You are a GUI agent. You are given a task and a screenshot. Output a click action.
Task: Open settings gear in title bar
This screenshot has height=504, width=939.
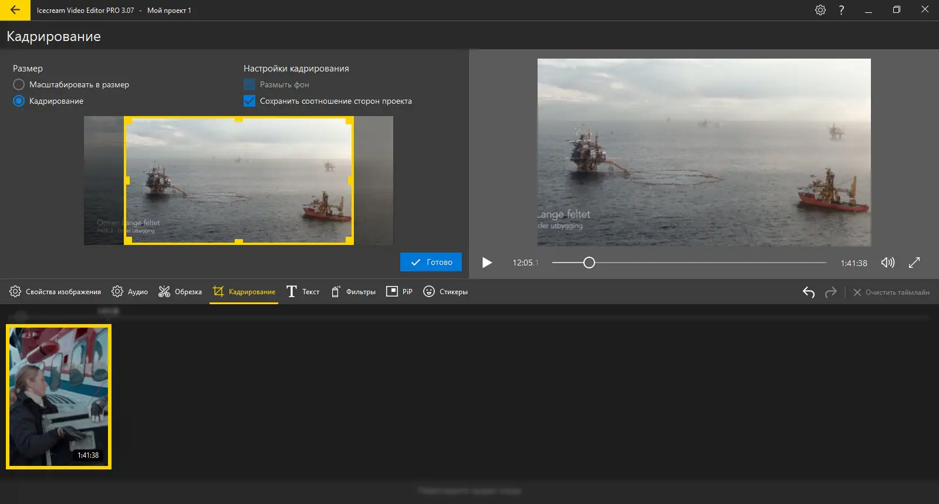[820, 10]
